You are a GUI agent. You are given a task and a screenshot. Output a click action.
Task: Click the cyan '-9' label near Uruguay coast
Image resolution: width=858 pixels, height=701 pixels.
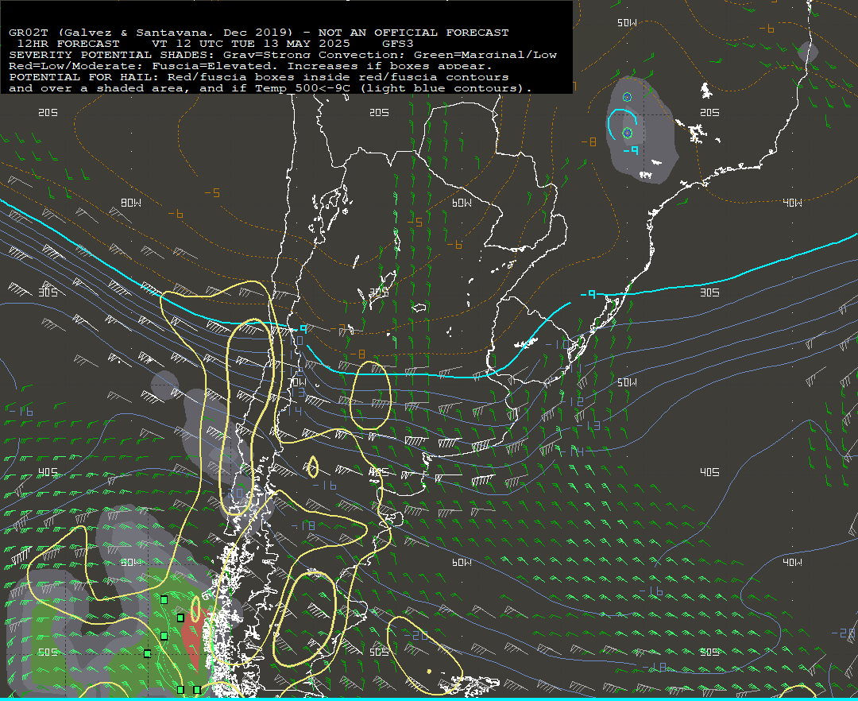tap(588, 294)
